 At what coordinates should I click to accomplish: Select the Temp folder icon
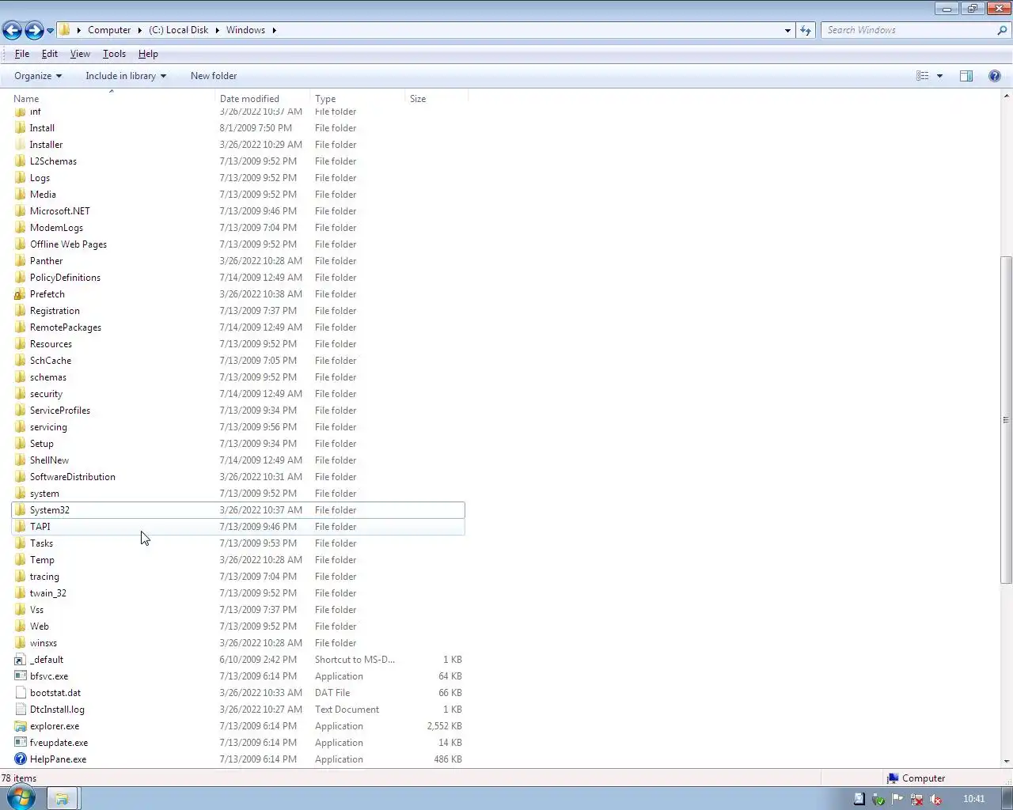[x=21, y=560]
